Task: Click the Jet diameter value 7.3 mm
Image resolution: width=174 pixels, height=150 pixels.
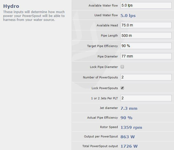Action: point(129,108)
